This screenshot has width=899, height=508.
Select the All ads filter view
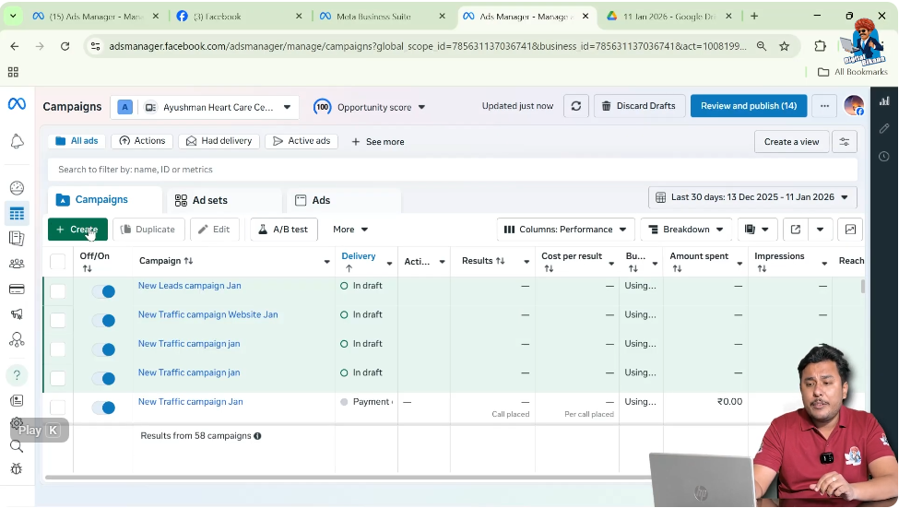pos(77,141)
